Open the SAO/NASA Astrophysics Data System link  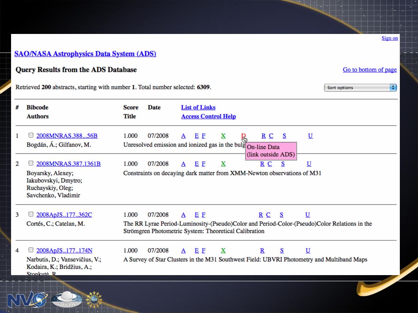[x=85, y=54]
